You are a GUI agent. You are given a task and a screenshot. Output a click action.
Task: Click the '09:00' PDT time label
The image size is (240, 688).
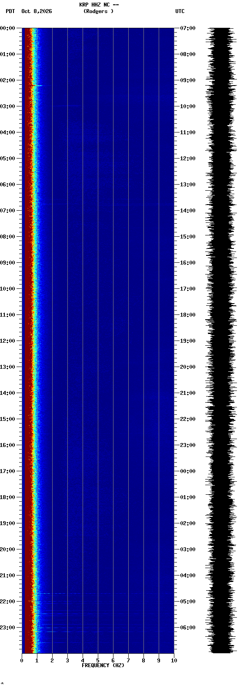pyautogui.click(x=8, y=263)
